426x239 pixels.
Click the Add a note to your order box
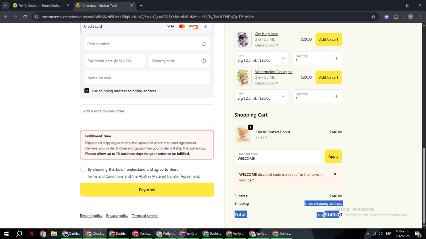point(147,114)
